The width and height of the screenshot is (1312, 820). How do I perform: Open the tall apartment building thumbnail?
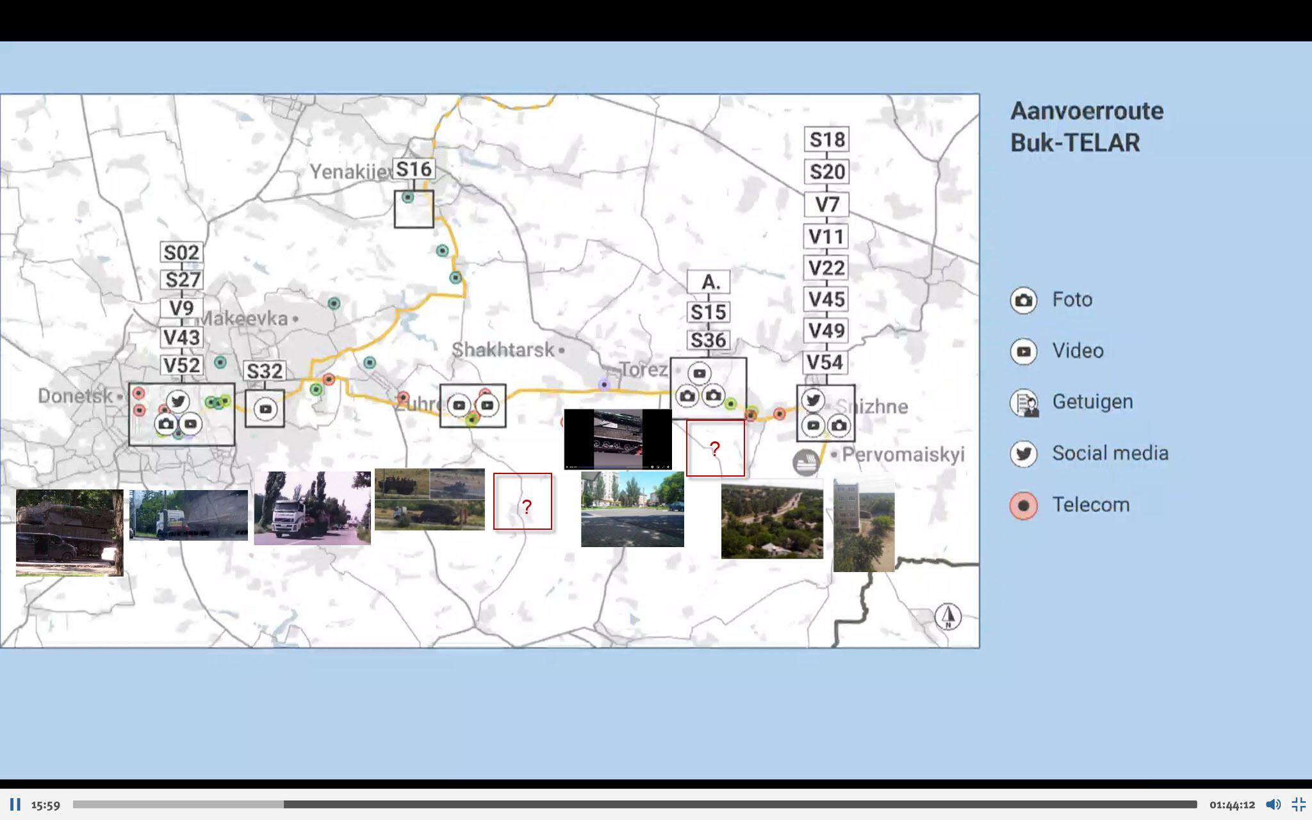pos(864,525)
